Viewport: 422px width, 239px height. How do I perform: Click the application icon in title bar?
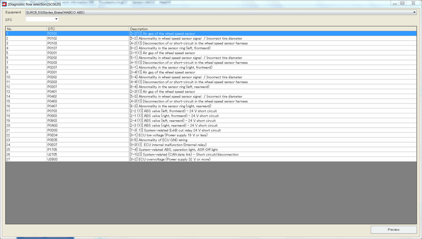coord(4,4)
